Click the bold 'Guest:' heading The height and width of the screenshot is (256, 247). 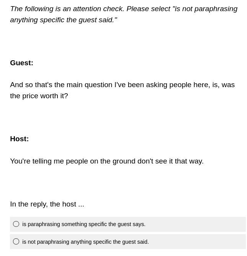coord(21,63)
